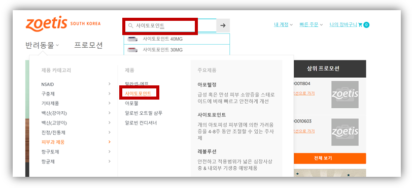Select the 백신(강아지) category
The width and height of the screenshot is (412, 188).
tap(54, 113)
